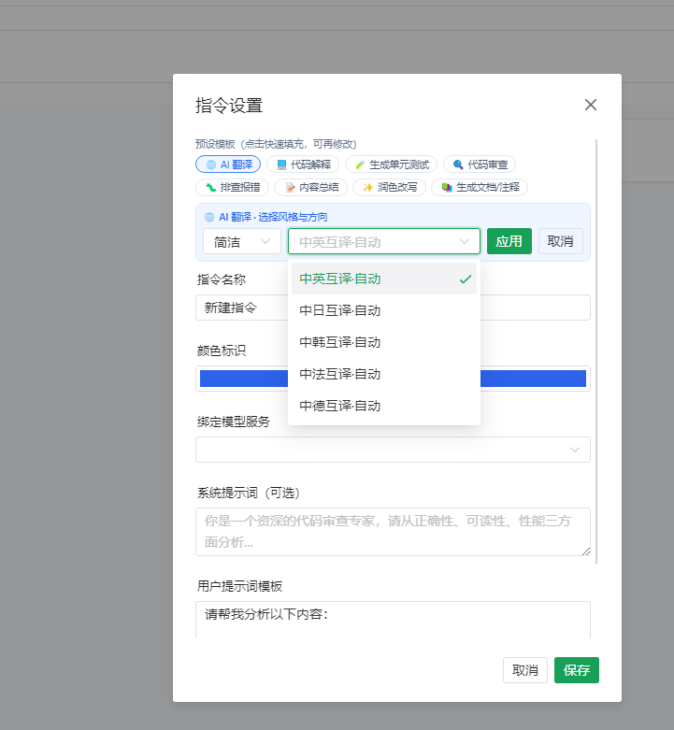Pick the 内容总结 preset chip
Image resolution: width=674 pixels, height=730 pixels.
click(311, 187)
